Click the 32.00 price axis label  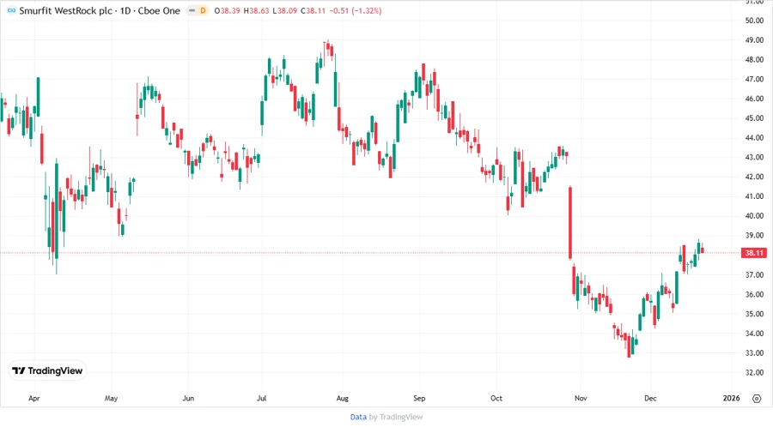pos(754,372)
